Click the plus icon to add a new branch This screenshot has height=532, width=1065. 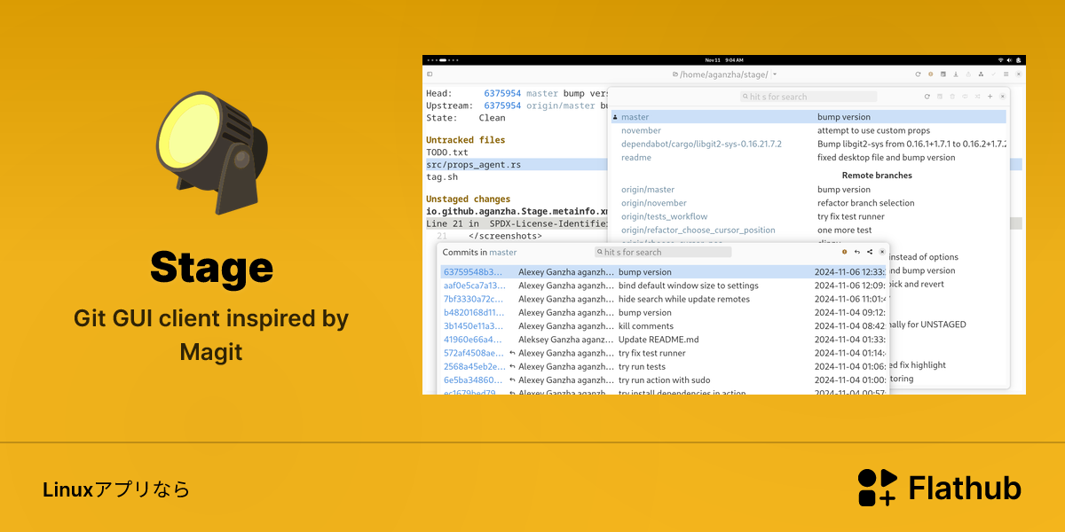click(990, 97)
